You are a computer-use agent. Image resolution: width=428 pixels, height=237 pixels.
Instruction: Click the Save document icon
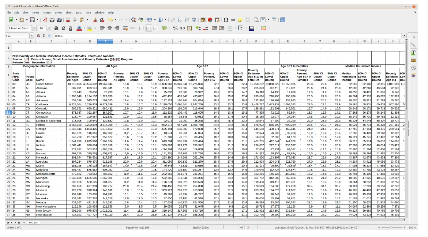(x=32, y=20)
